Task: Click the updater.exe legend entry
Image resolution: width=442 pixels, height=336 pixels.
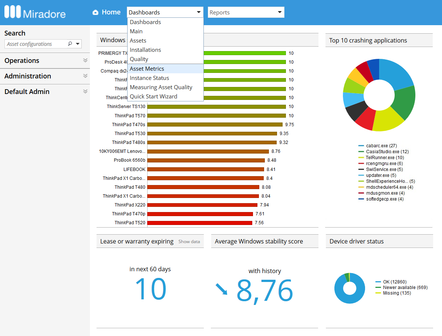Action: [x=377, y=175]
